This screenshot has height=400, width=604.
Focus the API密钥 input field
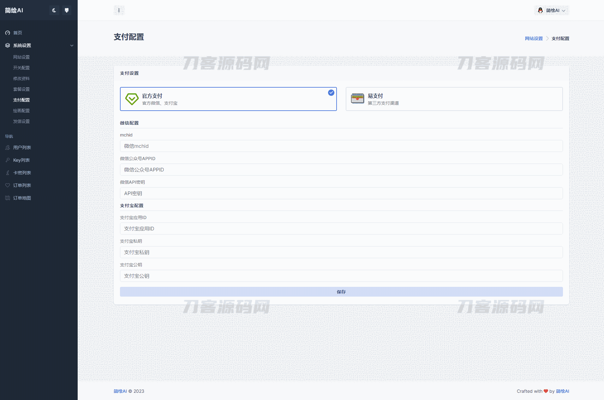pyautogui.click(x=341, y=193)
